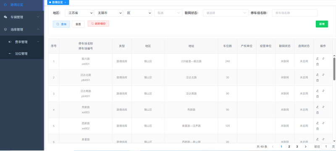Click the 前往 page number input
The image size is (336, 151).
click(326, 146)
